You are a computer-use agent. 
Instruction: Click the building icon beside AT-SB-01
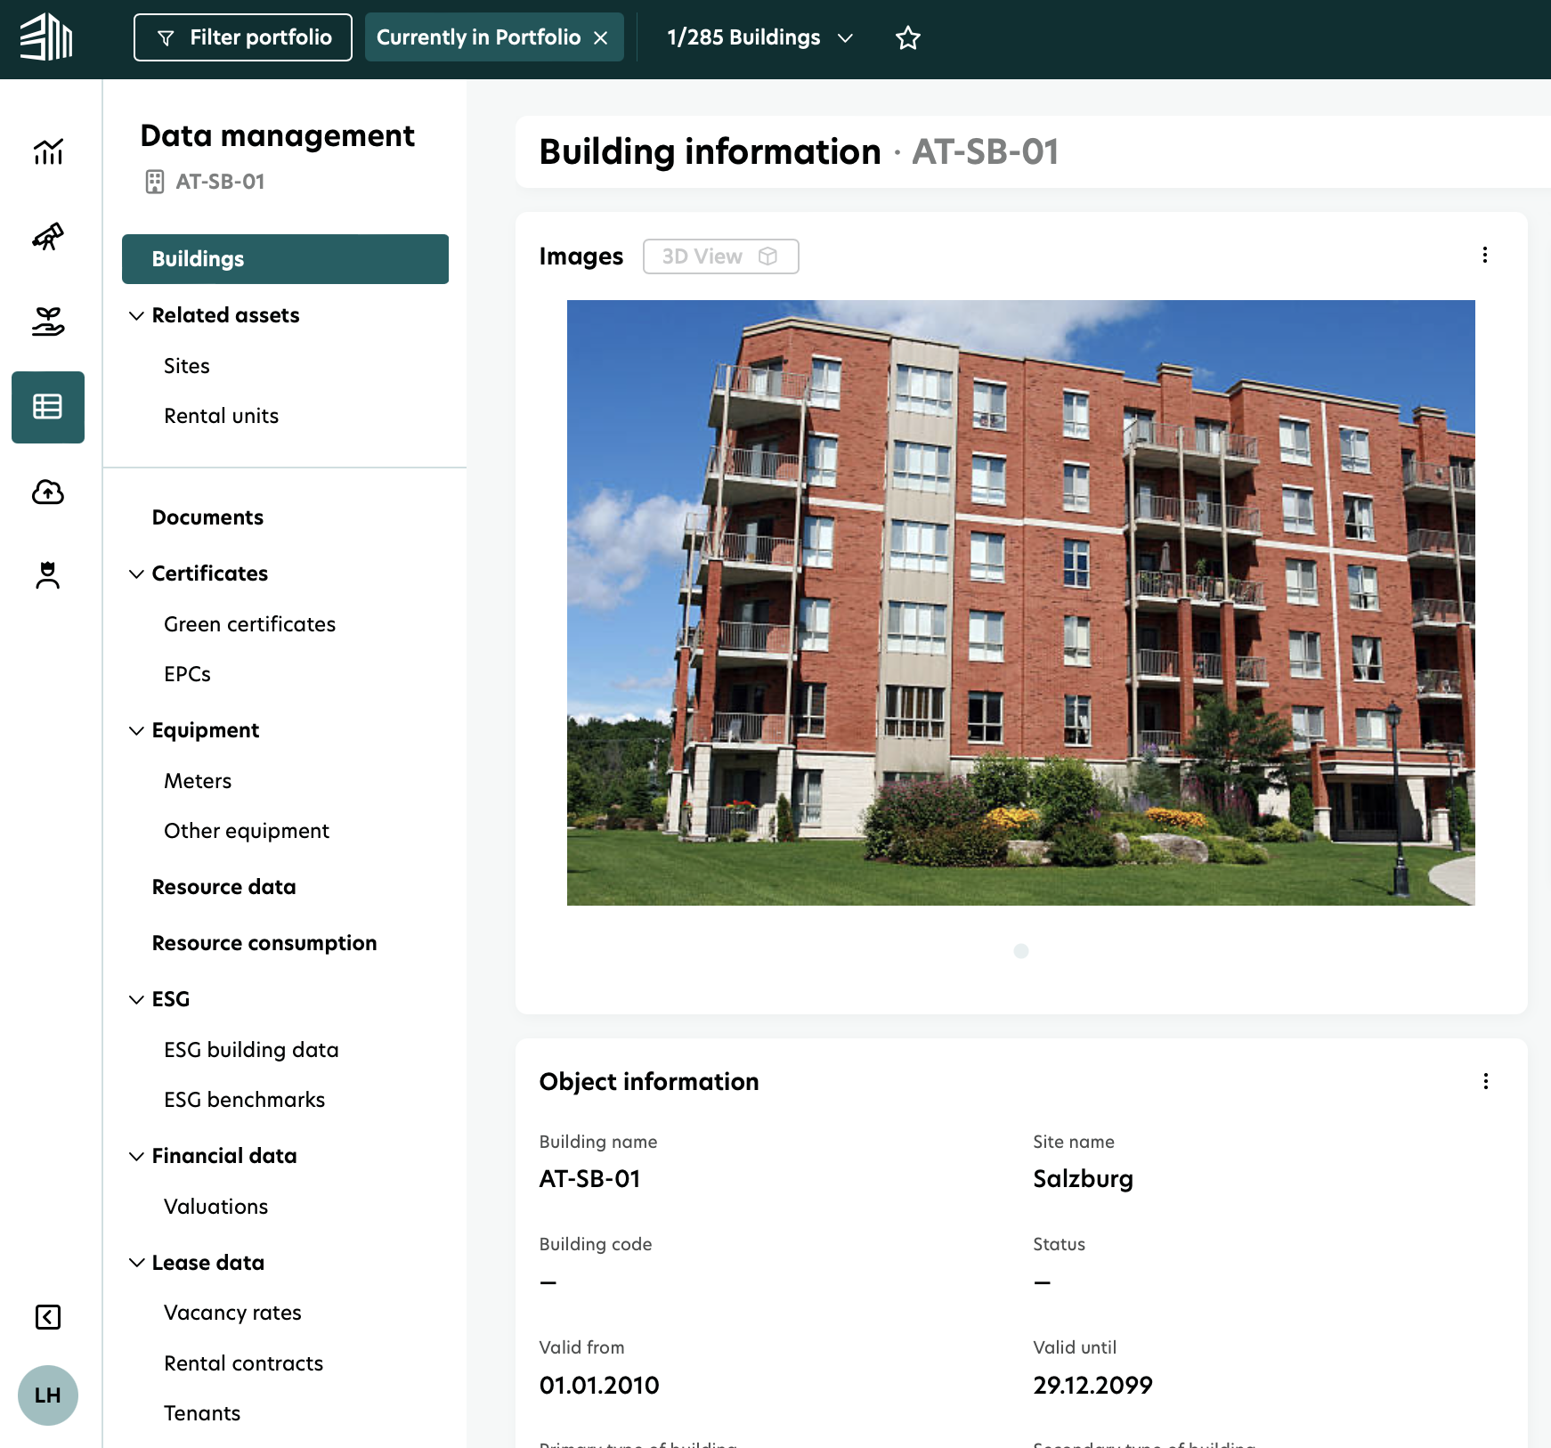click(155, 182)
